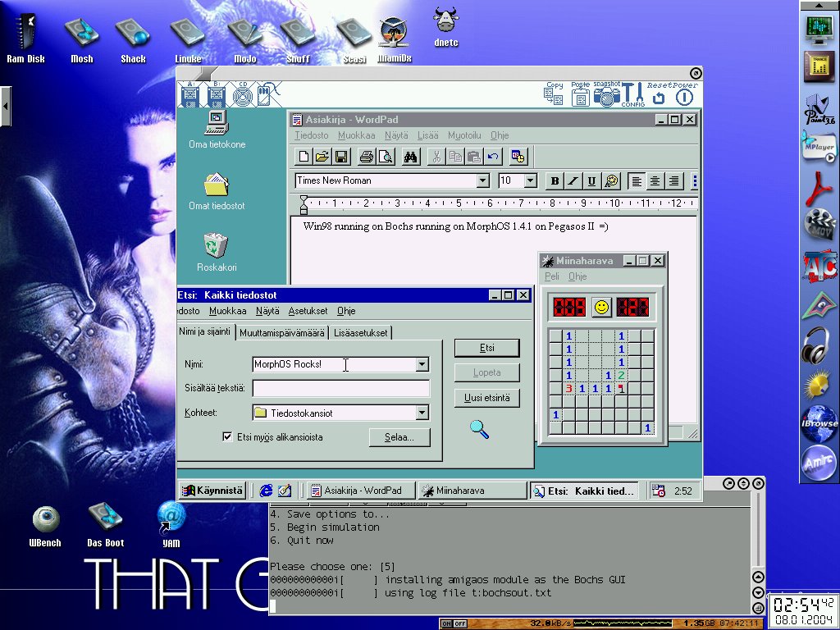Image resolution: width=840 pixels, height=630 pixels.
Task: Open the Kohteet Tiedostokansiot dropdown
Action: click(x=422, y=413)
